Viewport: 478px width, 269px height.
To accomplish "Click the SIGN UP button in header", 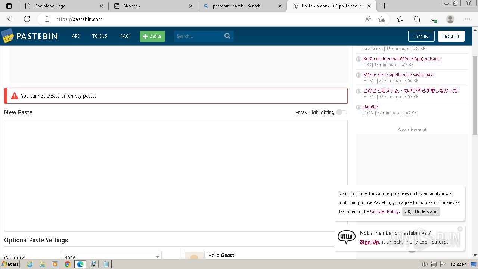I will pyautogui.click(x=451, y=36).
